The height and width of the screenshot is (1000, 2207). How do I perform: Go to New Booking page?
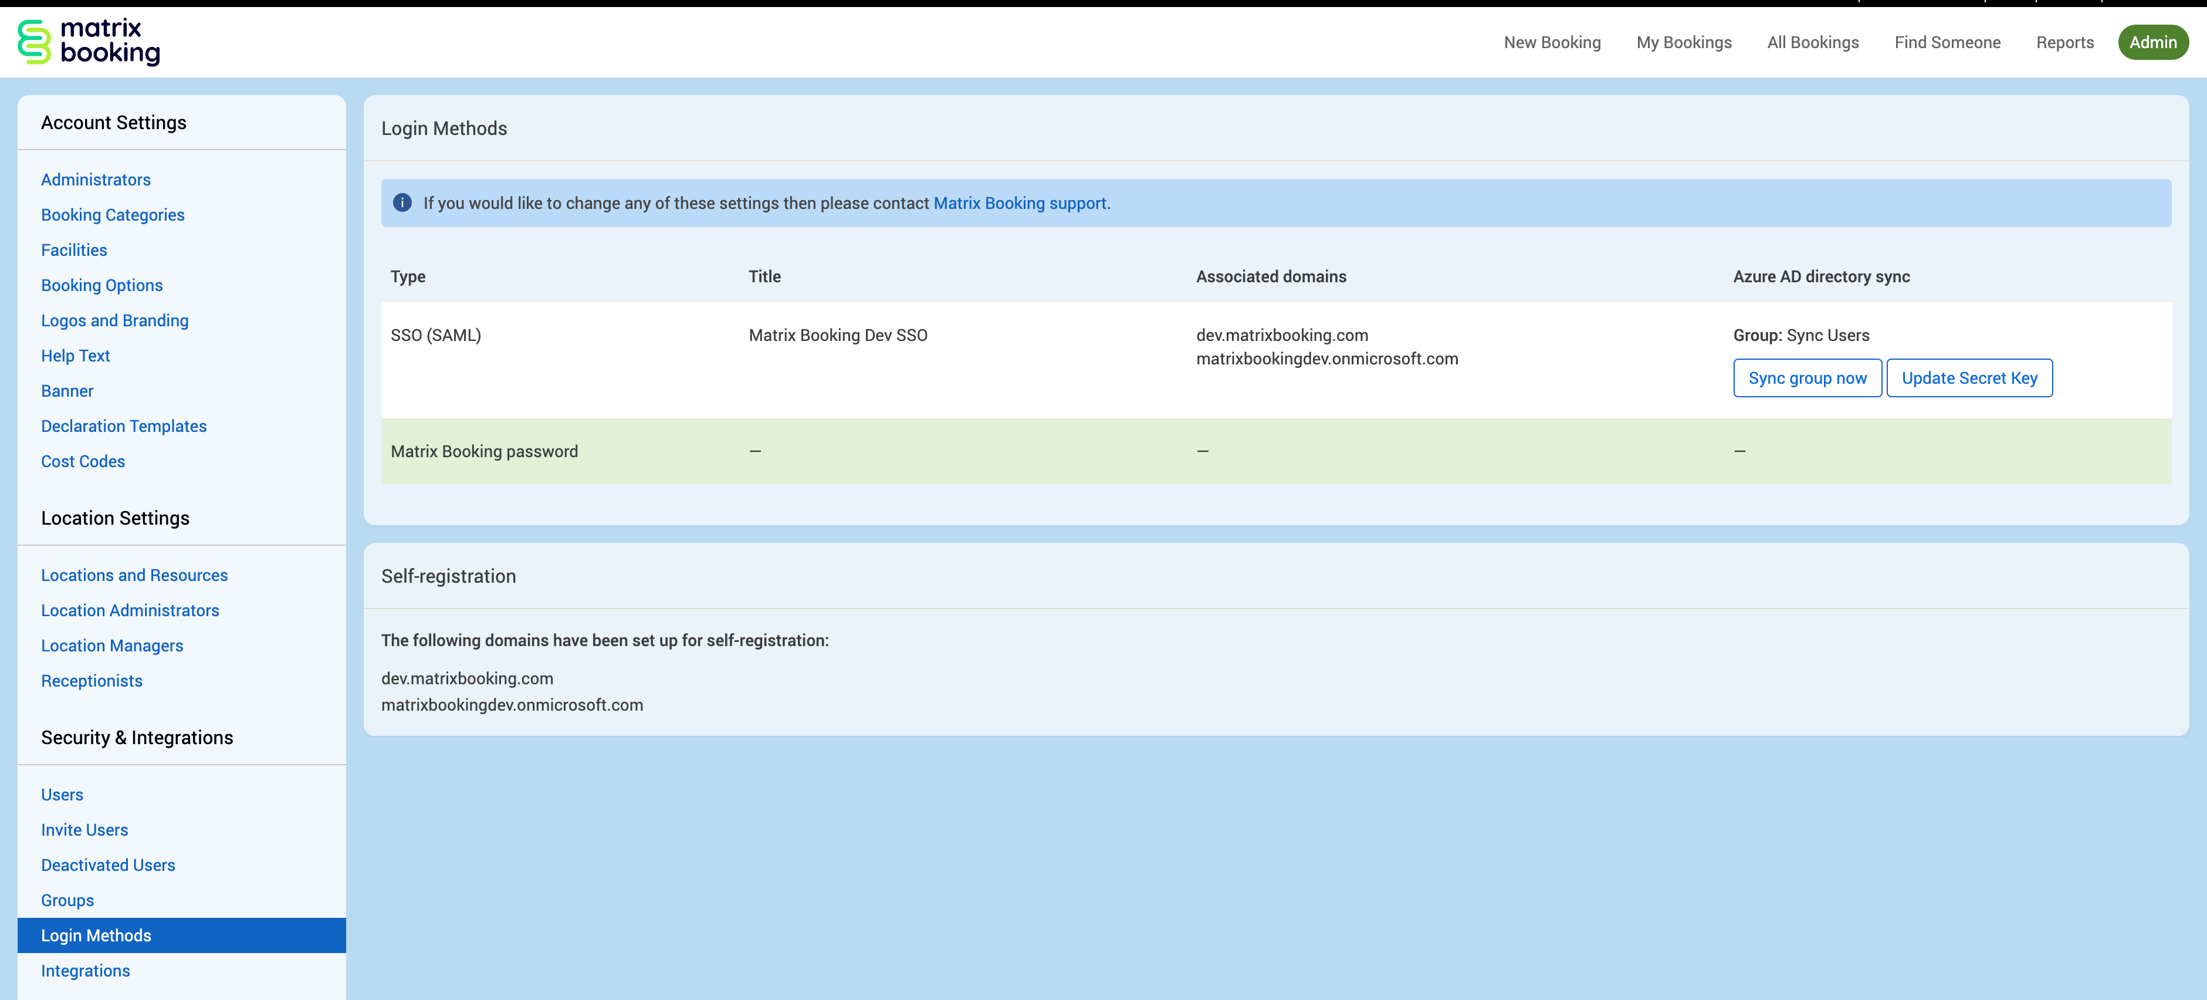tap(1552, 42)
